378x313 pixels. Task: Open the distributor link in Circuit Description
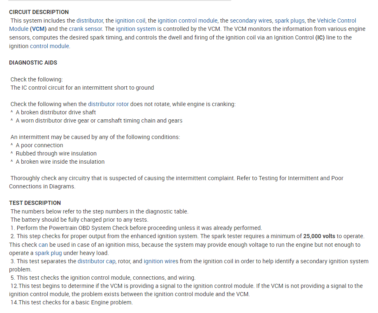point(90,21)
